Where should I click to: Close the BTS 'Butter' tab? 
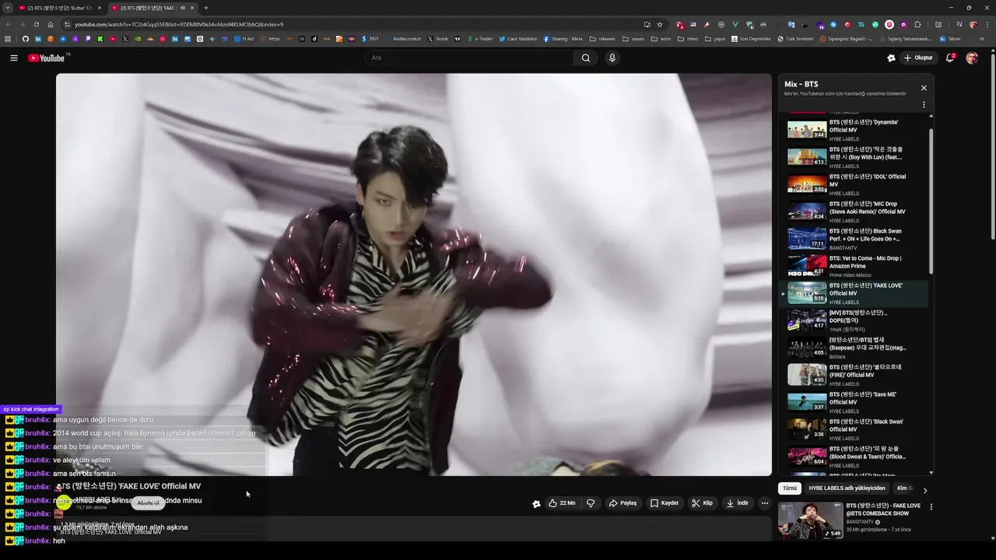click(99, 8)
